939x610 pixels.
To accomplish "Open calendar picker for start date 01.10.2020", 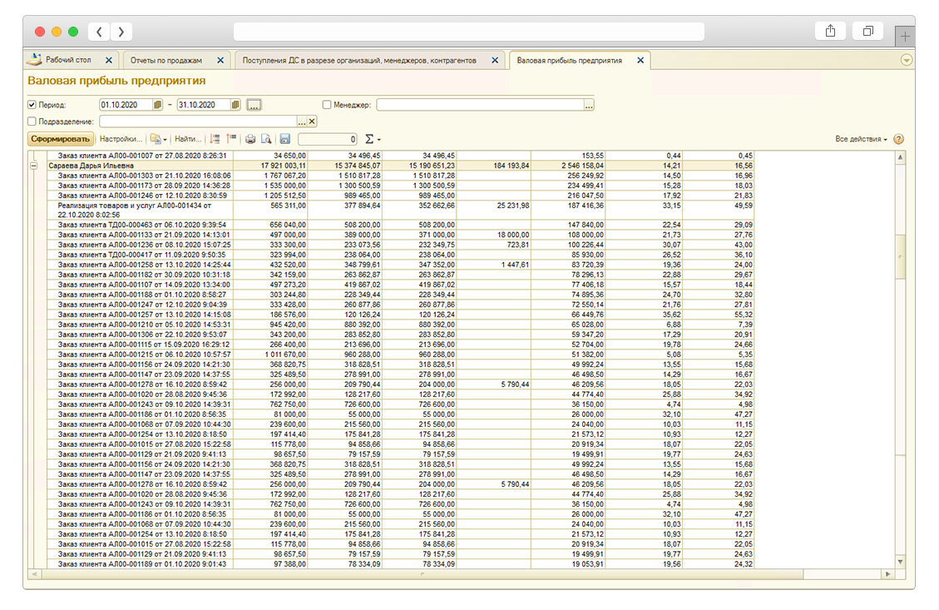I will click(157, 105).
